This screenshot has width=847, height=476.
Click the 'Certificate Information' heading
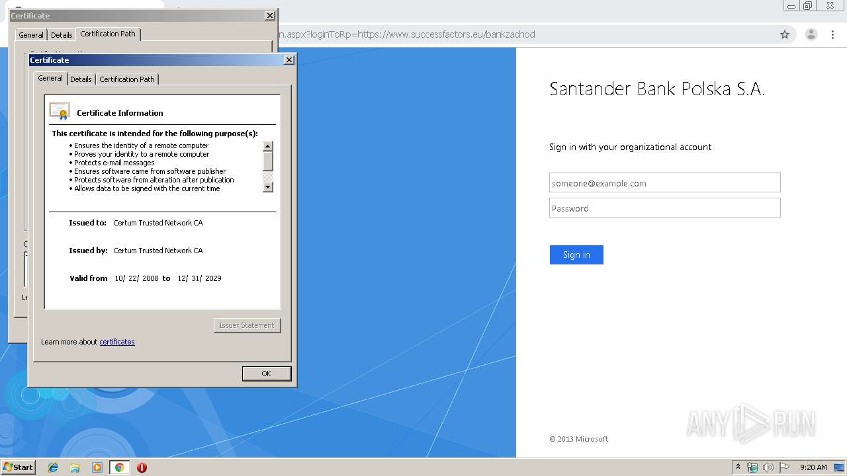click(x=120, y=113)
